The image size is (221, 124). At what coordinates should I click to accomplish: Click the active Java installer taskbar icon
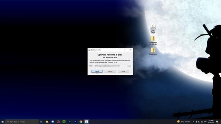87,122
